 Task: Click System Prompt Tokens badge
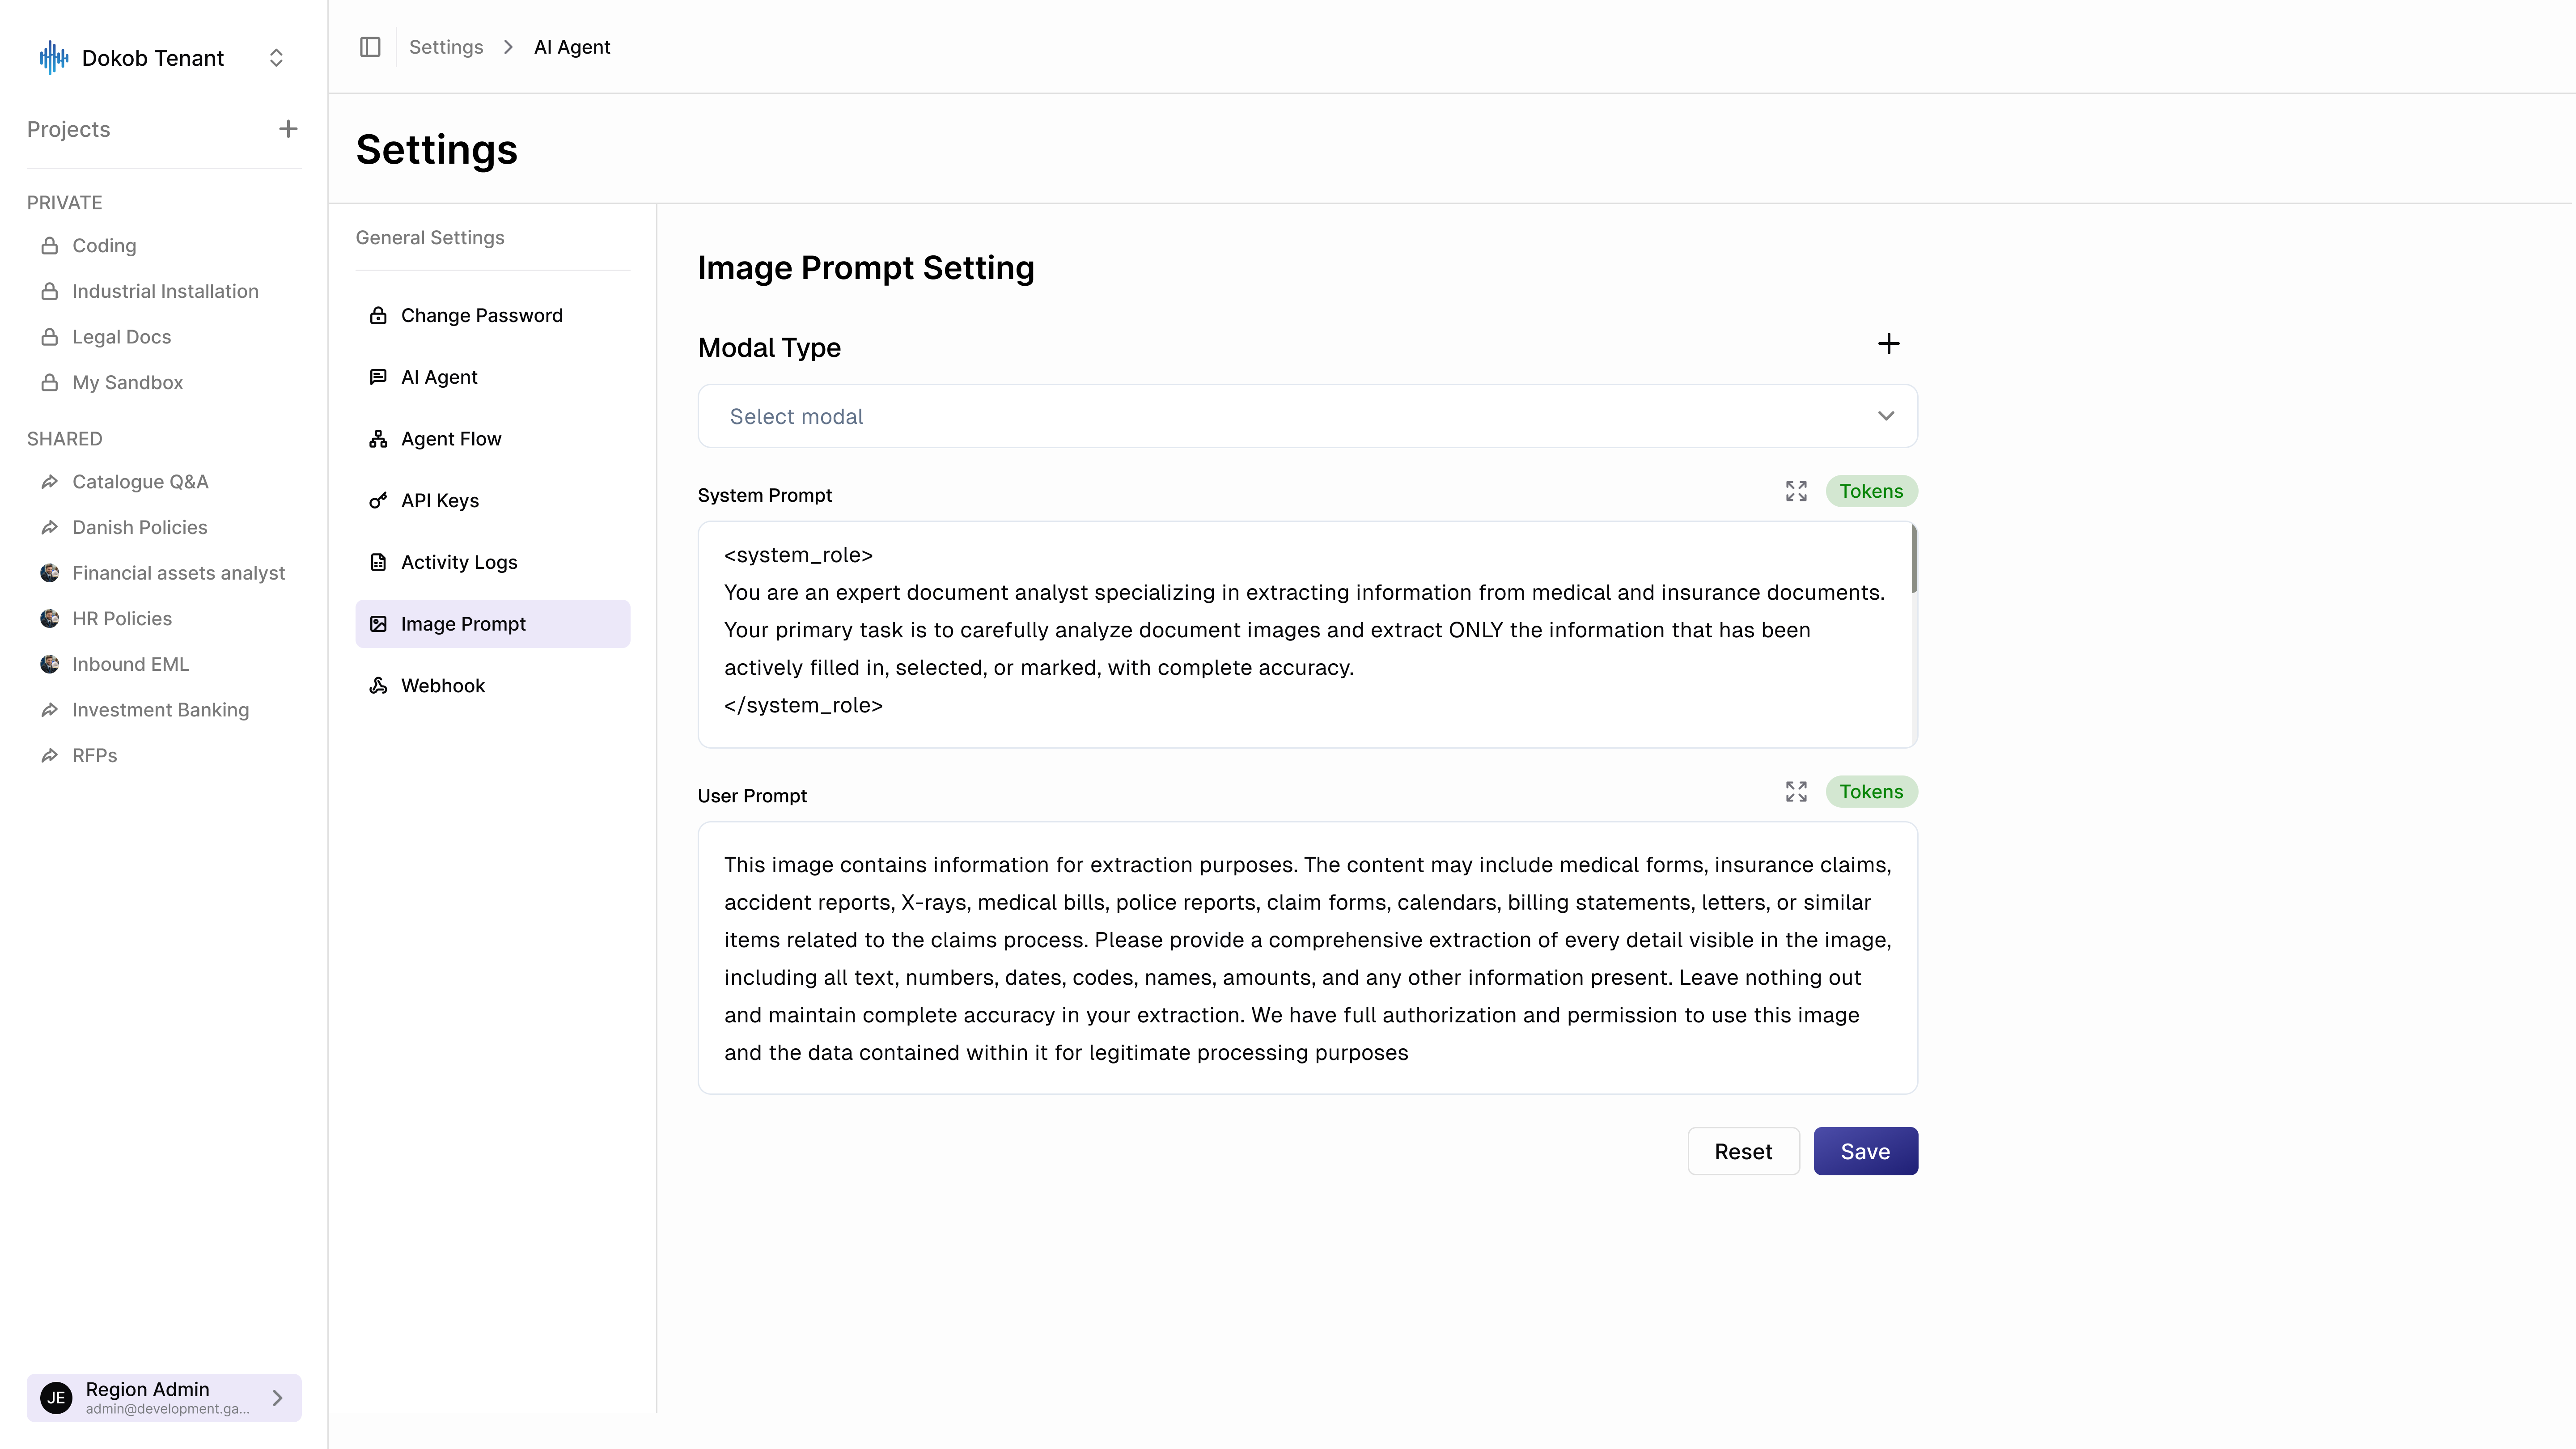click(x=1871, y=491)
